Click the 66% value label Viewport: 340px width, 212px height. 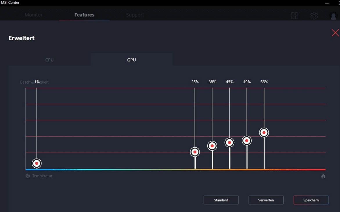point(264,82)
